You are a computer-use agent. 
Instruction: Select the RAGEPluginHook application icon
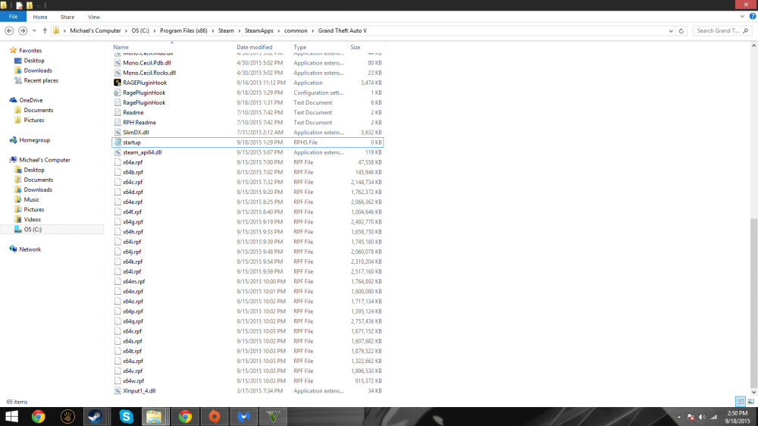pos(117,83)
